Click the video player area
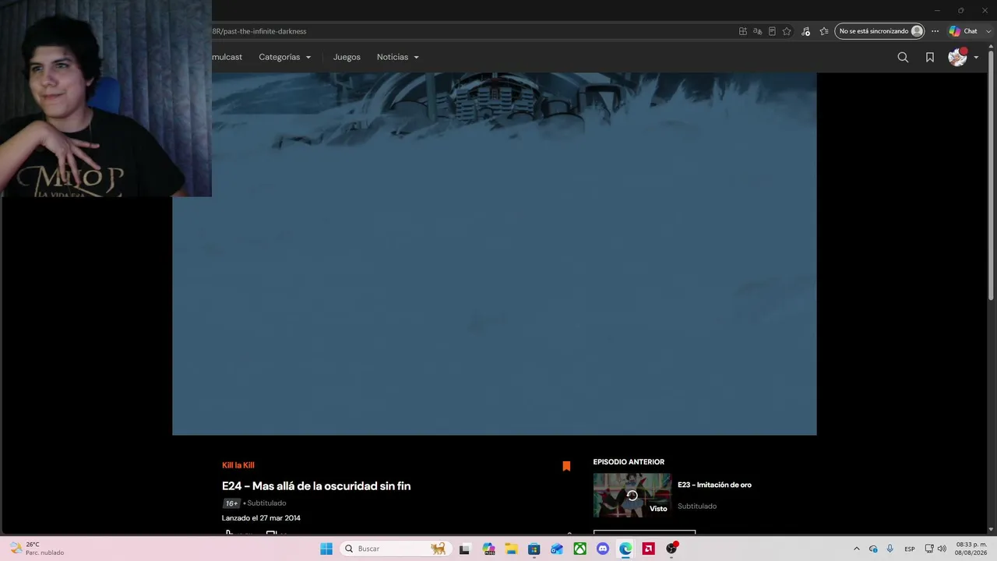The width and height of the screenshot is (997, 561). point(494,254)
